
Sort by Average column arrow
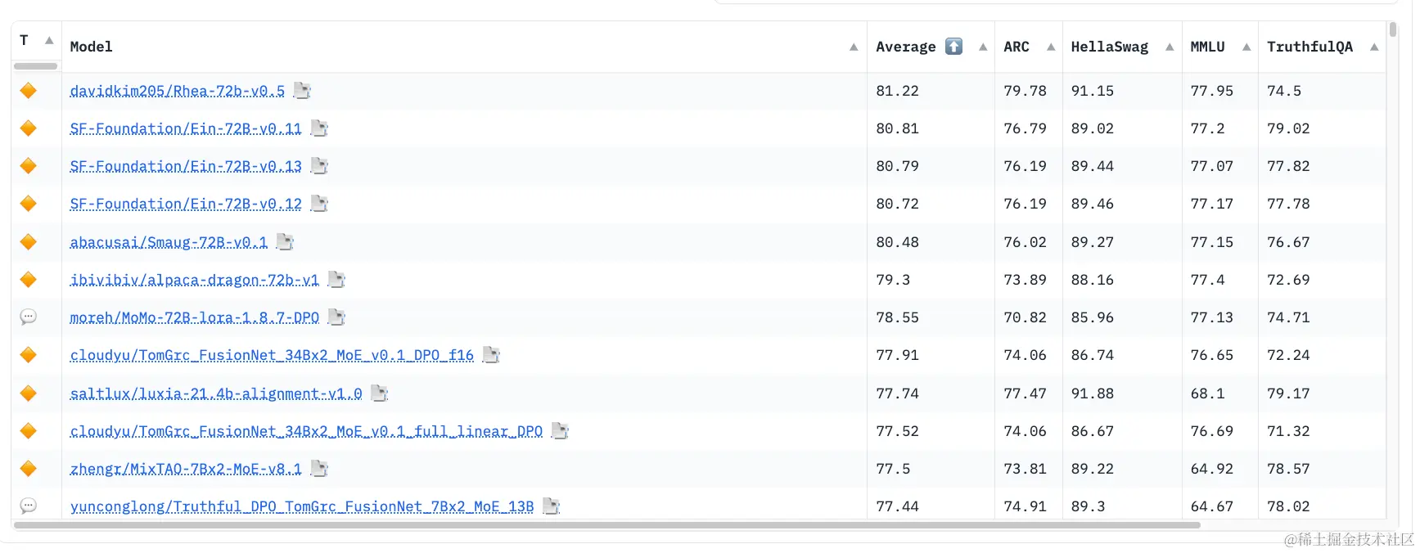point(983,47)
